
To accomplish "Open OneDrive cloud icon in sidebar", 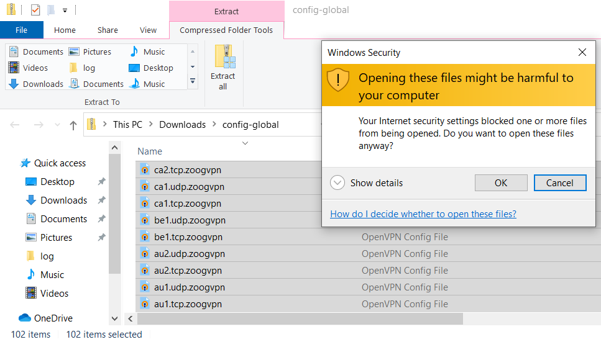I will point(25,318).
